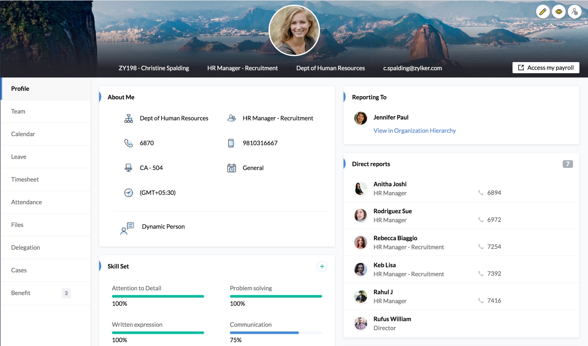Screen dimensions: 588x346
Task: Click phone icon beside Anitha Joshi's extension
Action: point(481,193)
